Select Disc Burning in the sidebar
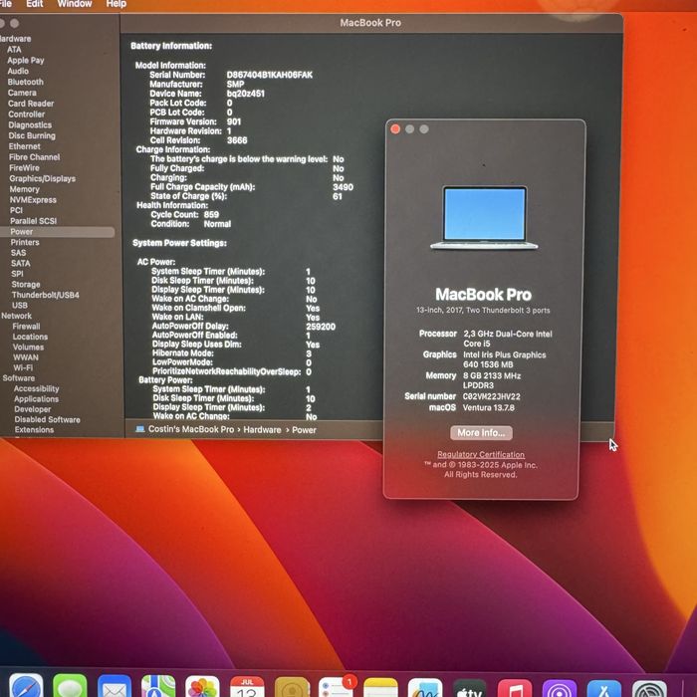 click(32, 135)
